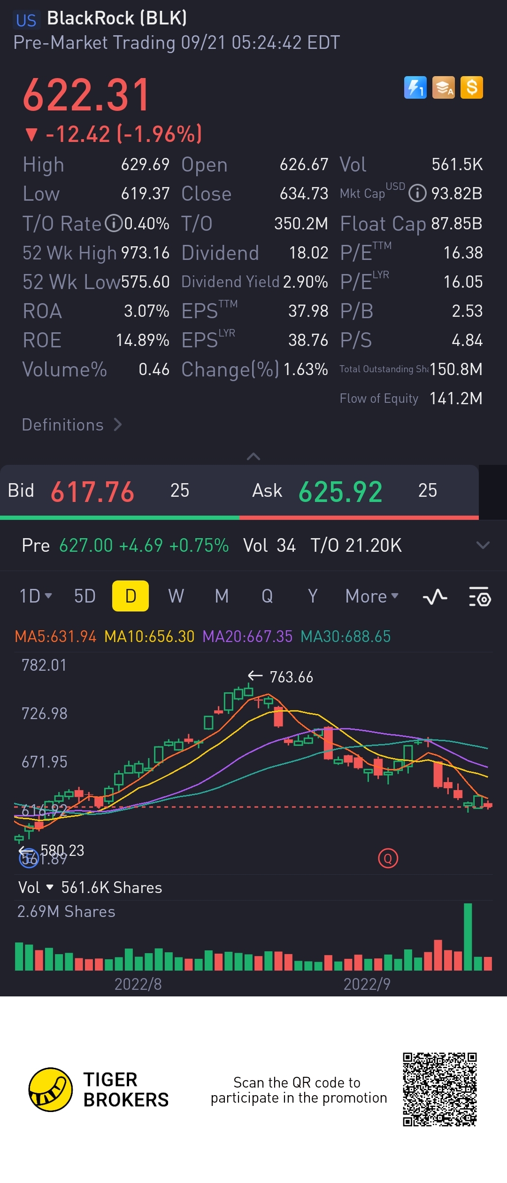The width and height of the screenshot is (507, 1183).
Task: Select the 5D chart tab
Action: coord(85,596)
